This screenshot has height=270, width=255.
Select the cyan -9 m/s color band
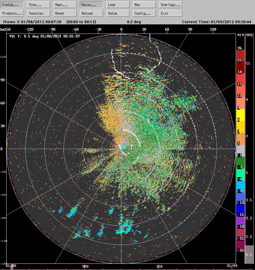click(x=240, y=186)
